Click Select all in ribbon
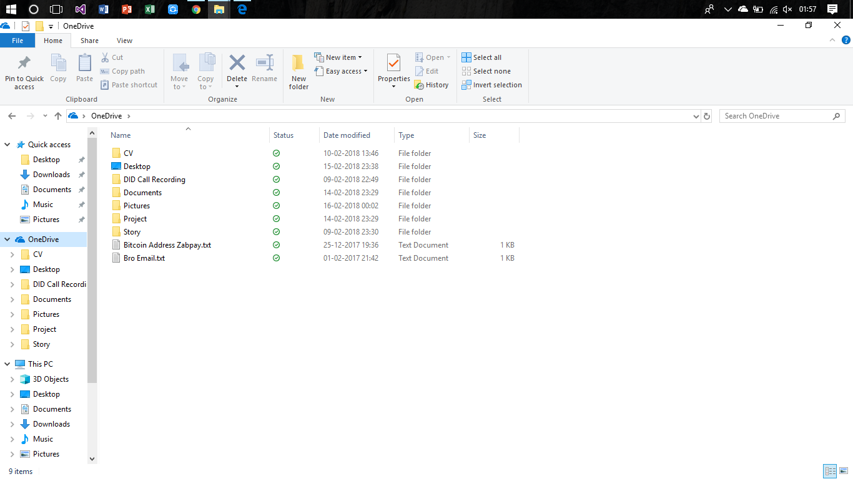The height and width of the screenshot is (479, 853). point(481,57)
